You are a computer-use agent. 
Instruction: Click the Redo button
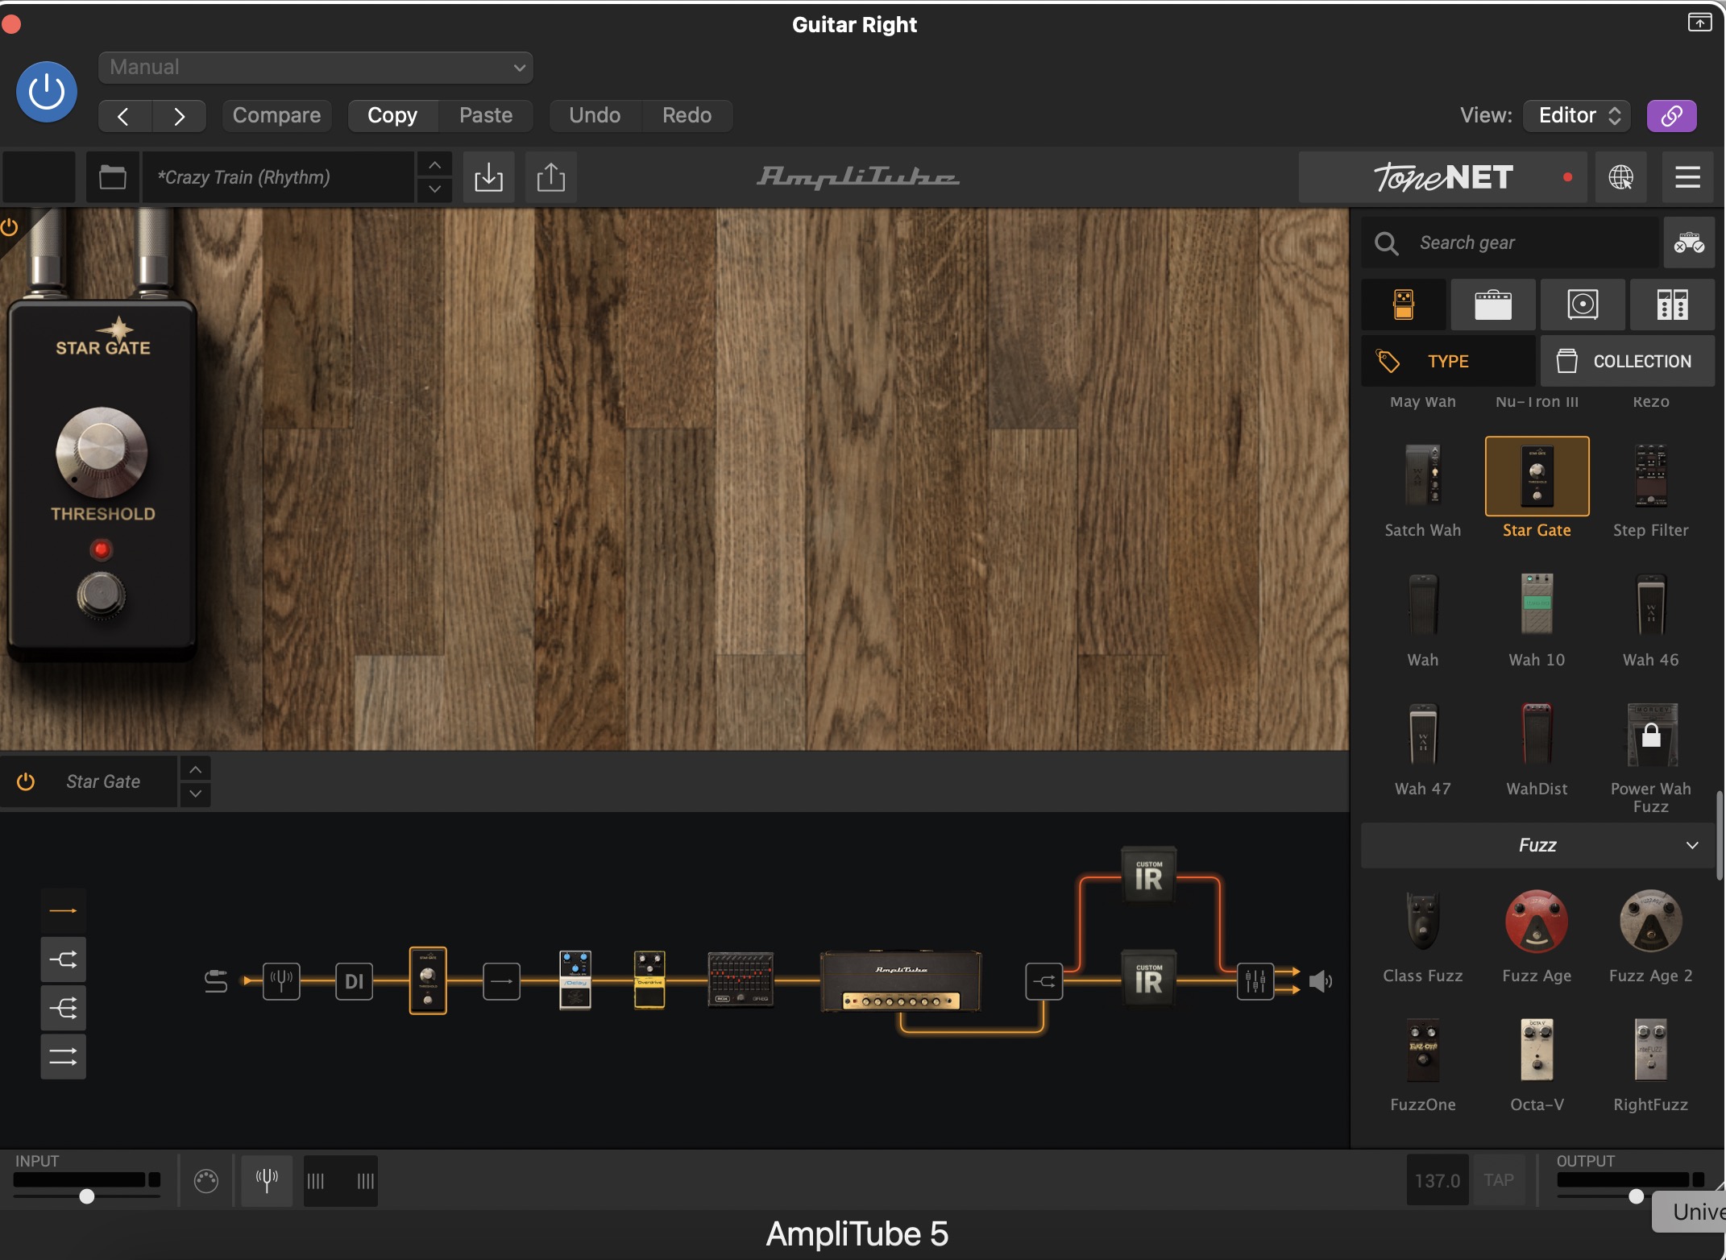pyautogui.click(x=687, y=116)
